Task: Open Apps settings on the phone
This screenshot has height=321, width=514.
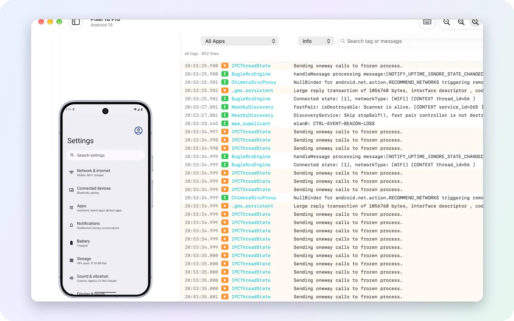Action: coord(105,208)
